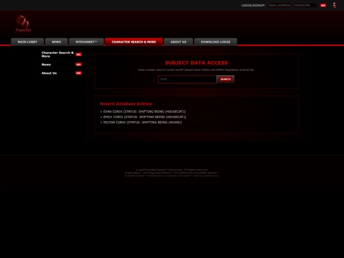Submit login with the top GO button
Image resolution: width=344 pixels, height=258 pixels.
pyautogui.click(x=323, y=5)
